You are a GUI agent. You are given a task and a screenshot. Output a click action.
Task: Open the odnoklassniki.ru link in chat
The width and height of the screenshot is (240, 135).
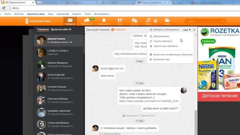pyautogui.click(x=130, y=54)
